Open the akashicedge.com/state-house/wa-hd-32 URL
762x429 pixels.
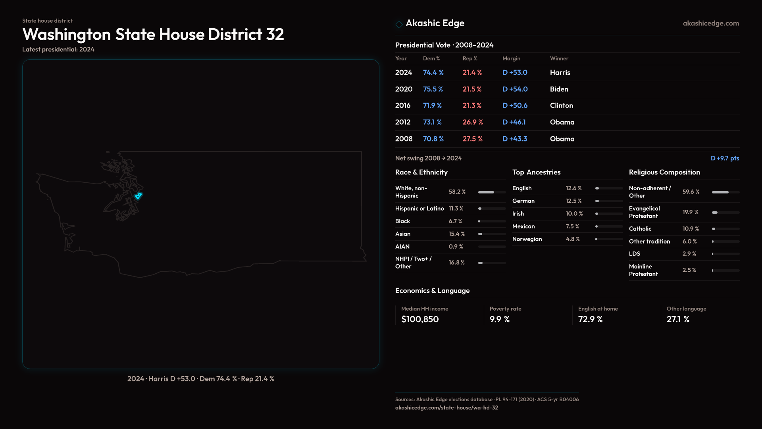(x=446, y=408)
